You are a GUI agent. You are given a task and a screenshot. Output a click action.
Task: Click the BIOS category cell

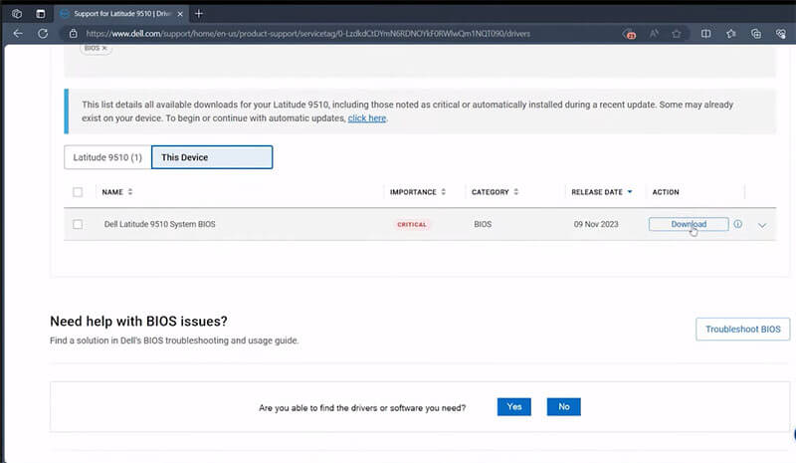click(483, 224)
